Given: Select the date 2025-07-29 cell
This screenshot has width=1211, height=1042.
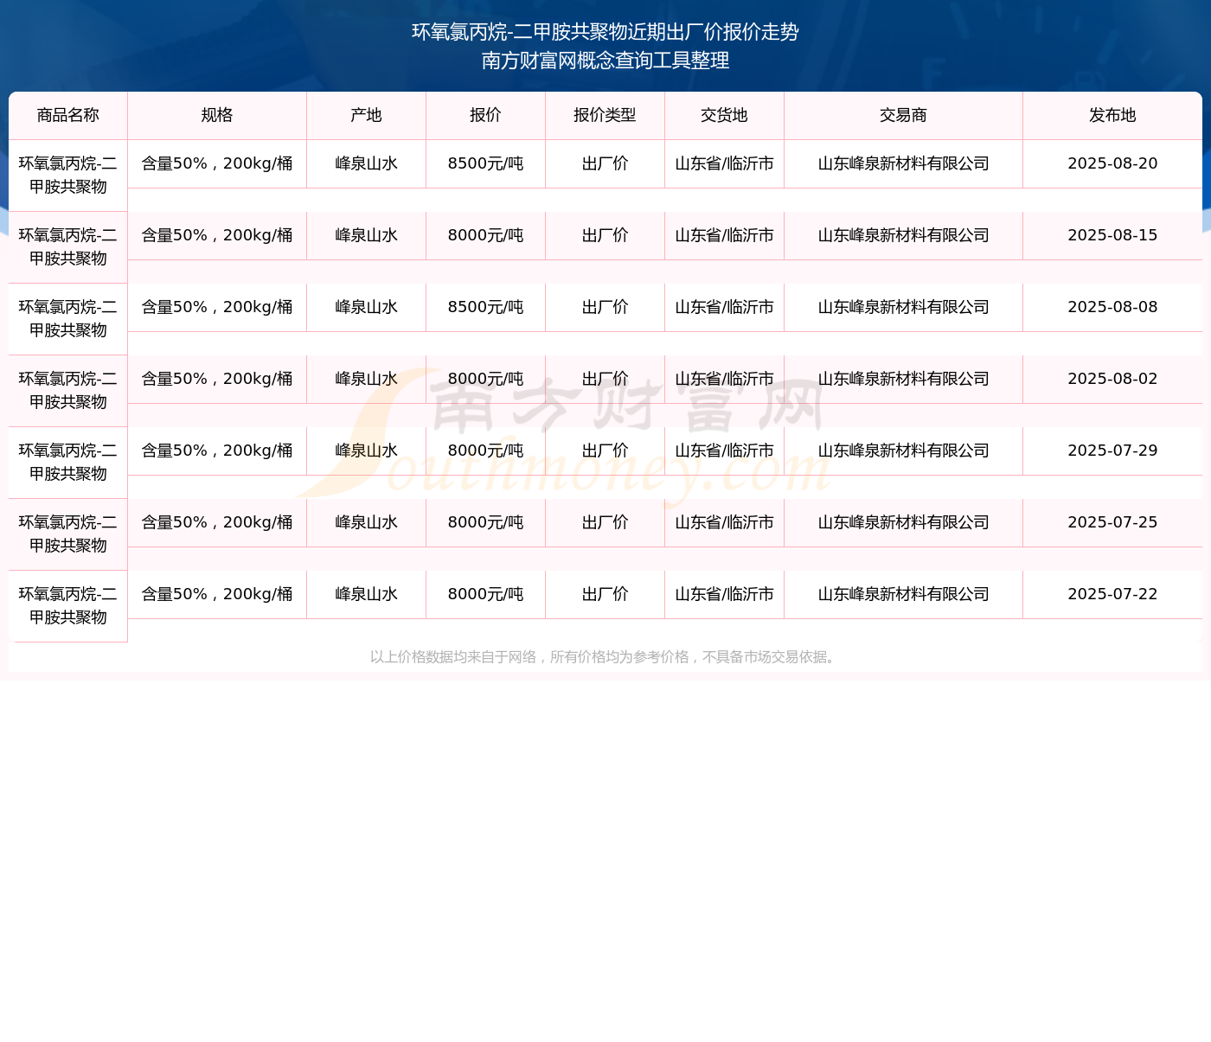Looking at the screenshot, I should pos(1112,451).
